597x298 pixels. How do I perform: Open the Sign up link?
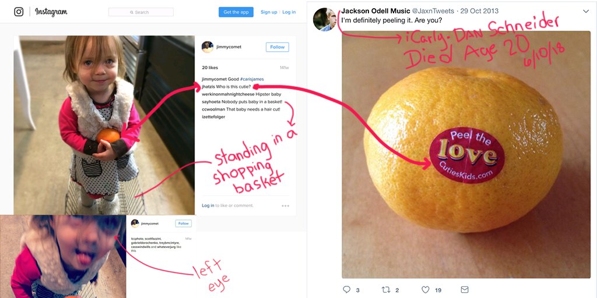pyautogui.click(x=269, y=12)
